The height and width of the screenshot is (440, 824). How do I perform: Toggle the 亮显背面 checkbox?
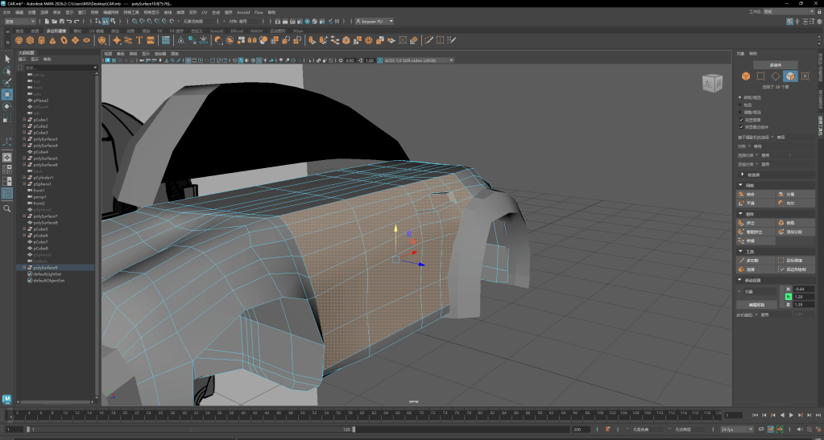tap(741, 120)
